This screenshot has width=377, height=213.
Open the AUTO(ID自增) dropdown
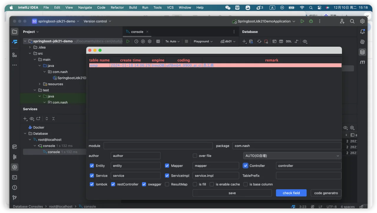292,156
